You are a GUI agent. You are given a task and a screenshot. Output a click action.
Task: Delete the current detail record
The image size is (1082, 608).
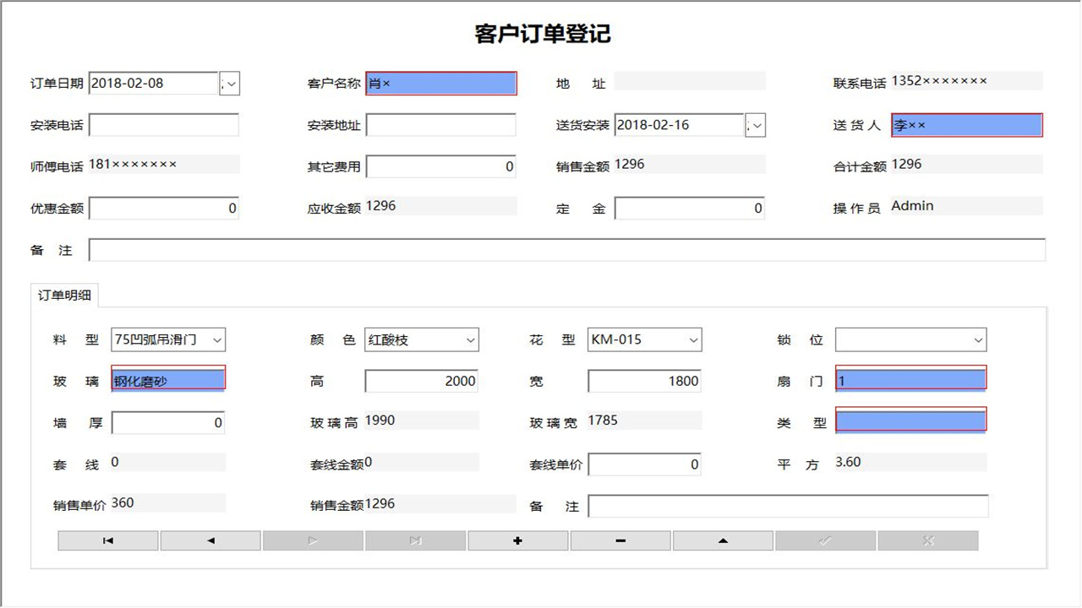(x=620, y=540)
